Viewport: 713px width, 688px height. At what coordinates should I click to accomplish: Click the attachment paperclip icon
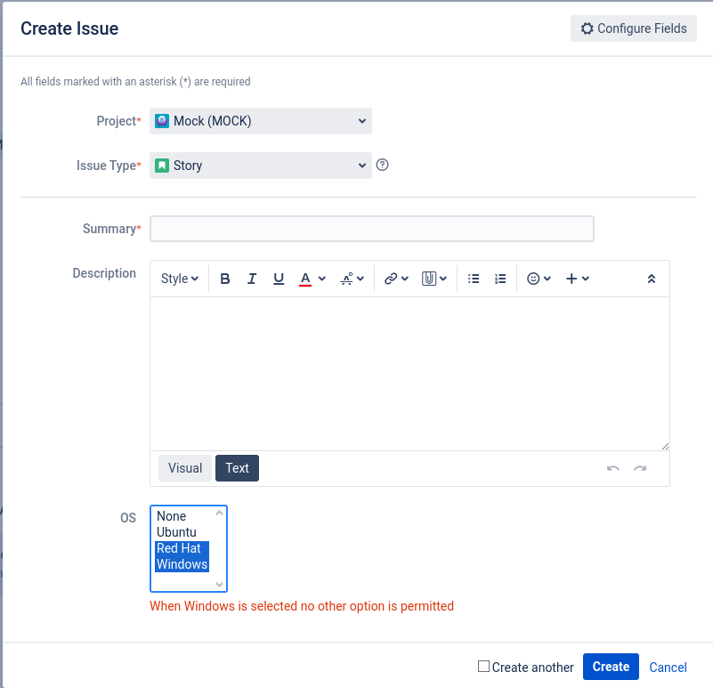(x=429, y=279)
